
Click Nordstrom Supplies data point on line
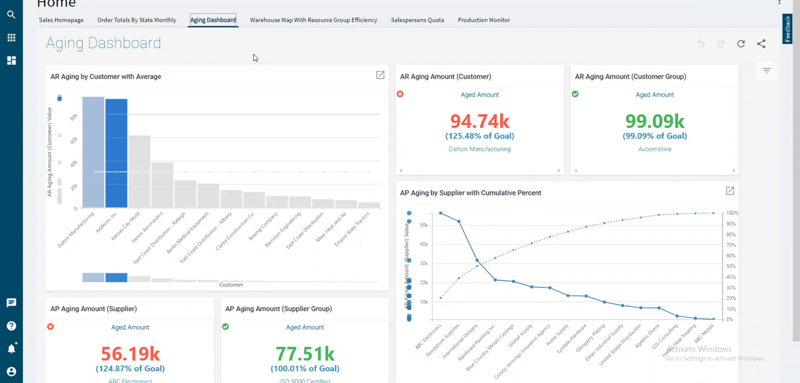459,221
